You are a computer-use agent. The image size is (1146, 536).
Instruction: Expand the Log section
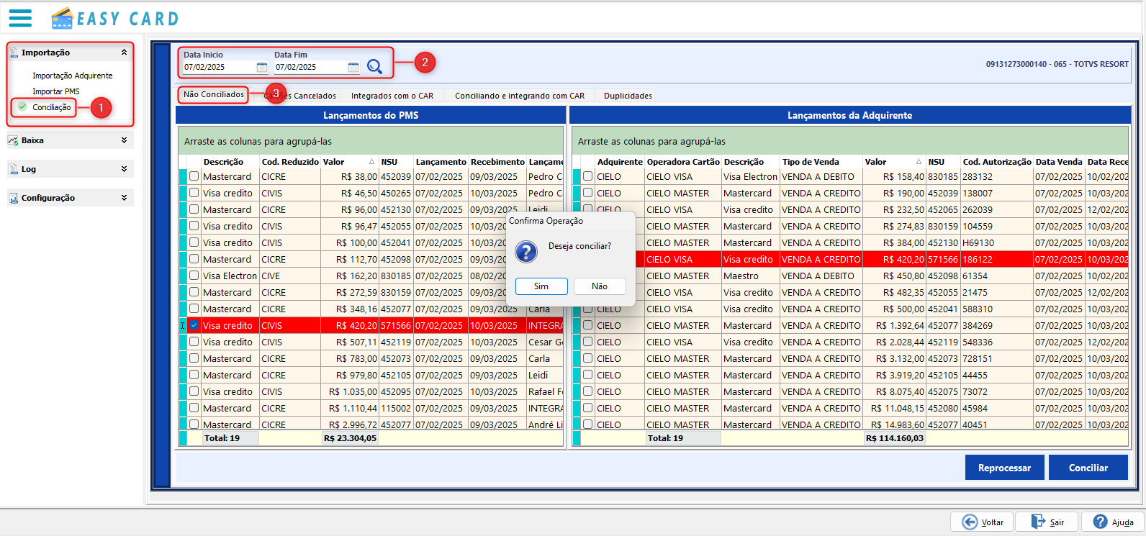[x=124, y=169]
